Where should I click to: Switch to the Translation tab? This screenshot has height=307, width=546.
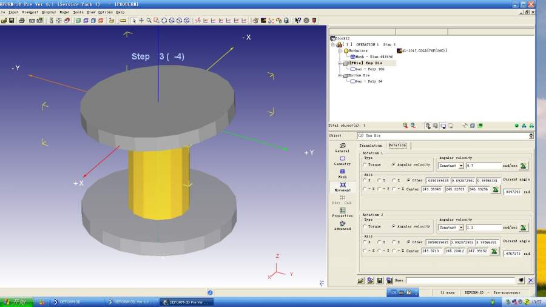pyautogui.click(x=371, y=146)
